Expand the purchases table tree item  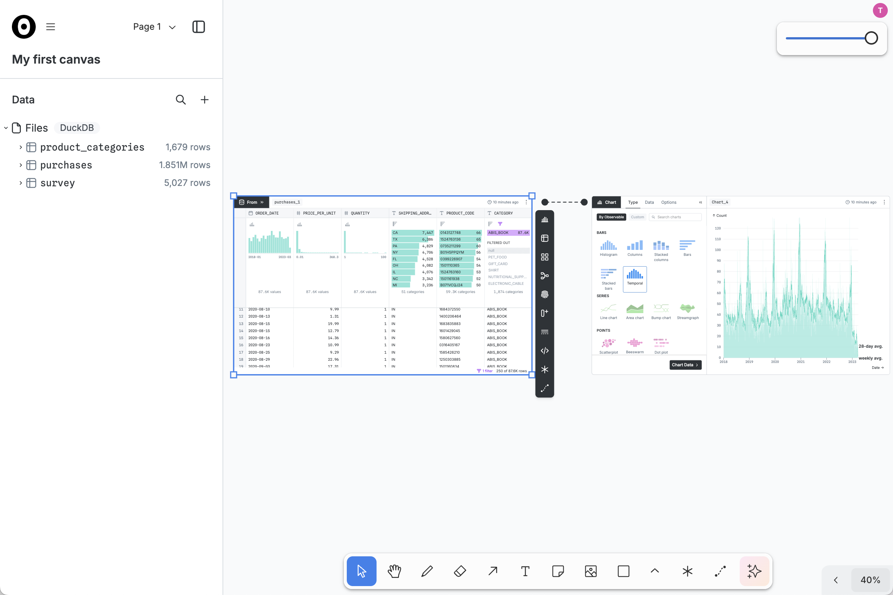point(20,165)
